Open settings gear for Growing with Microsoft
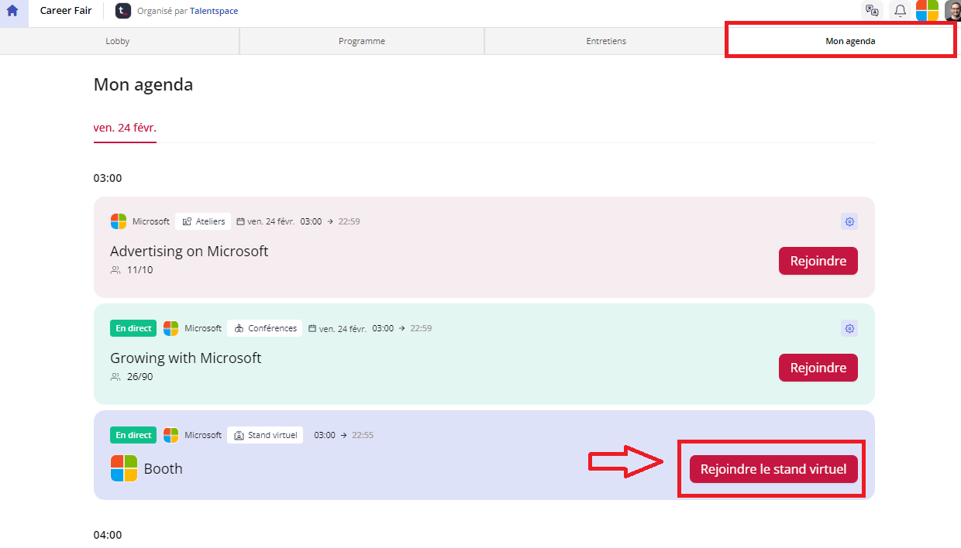Viewport: 961px width, 548px height. (x=849, y=328)
